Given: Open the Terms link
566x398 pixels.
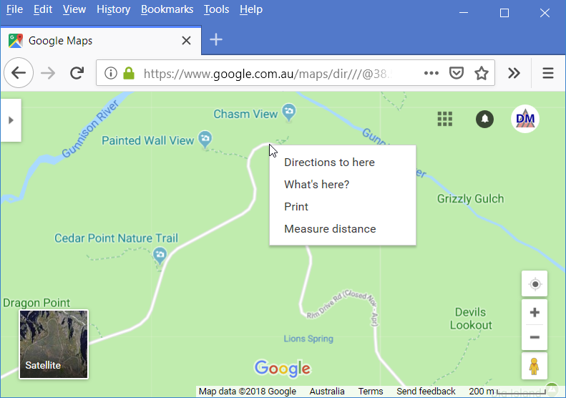Looking at the screenshot, I should click(371, 391).
